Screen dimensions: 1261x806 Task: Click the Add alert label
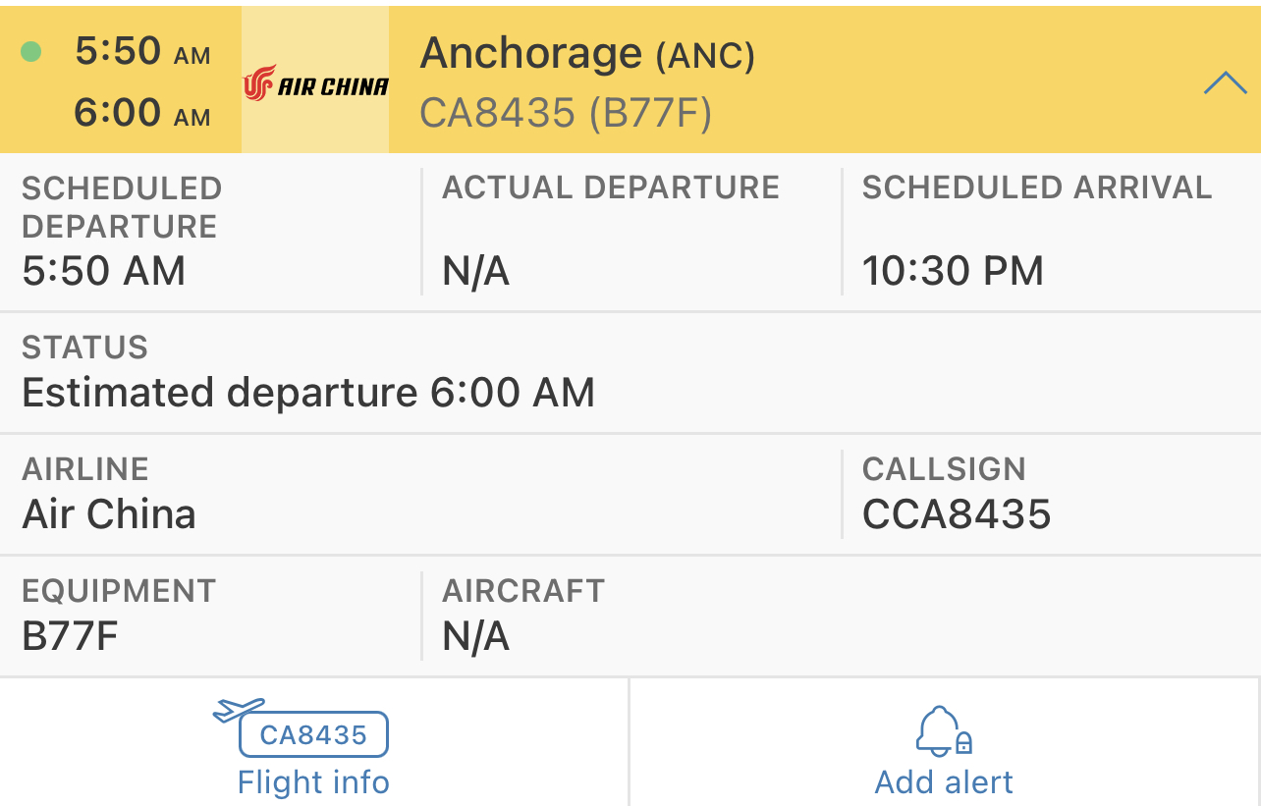click(943, 782)
